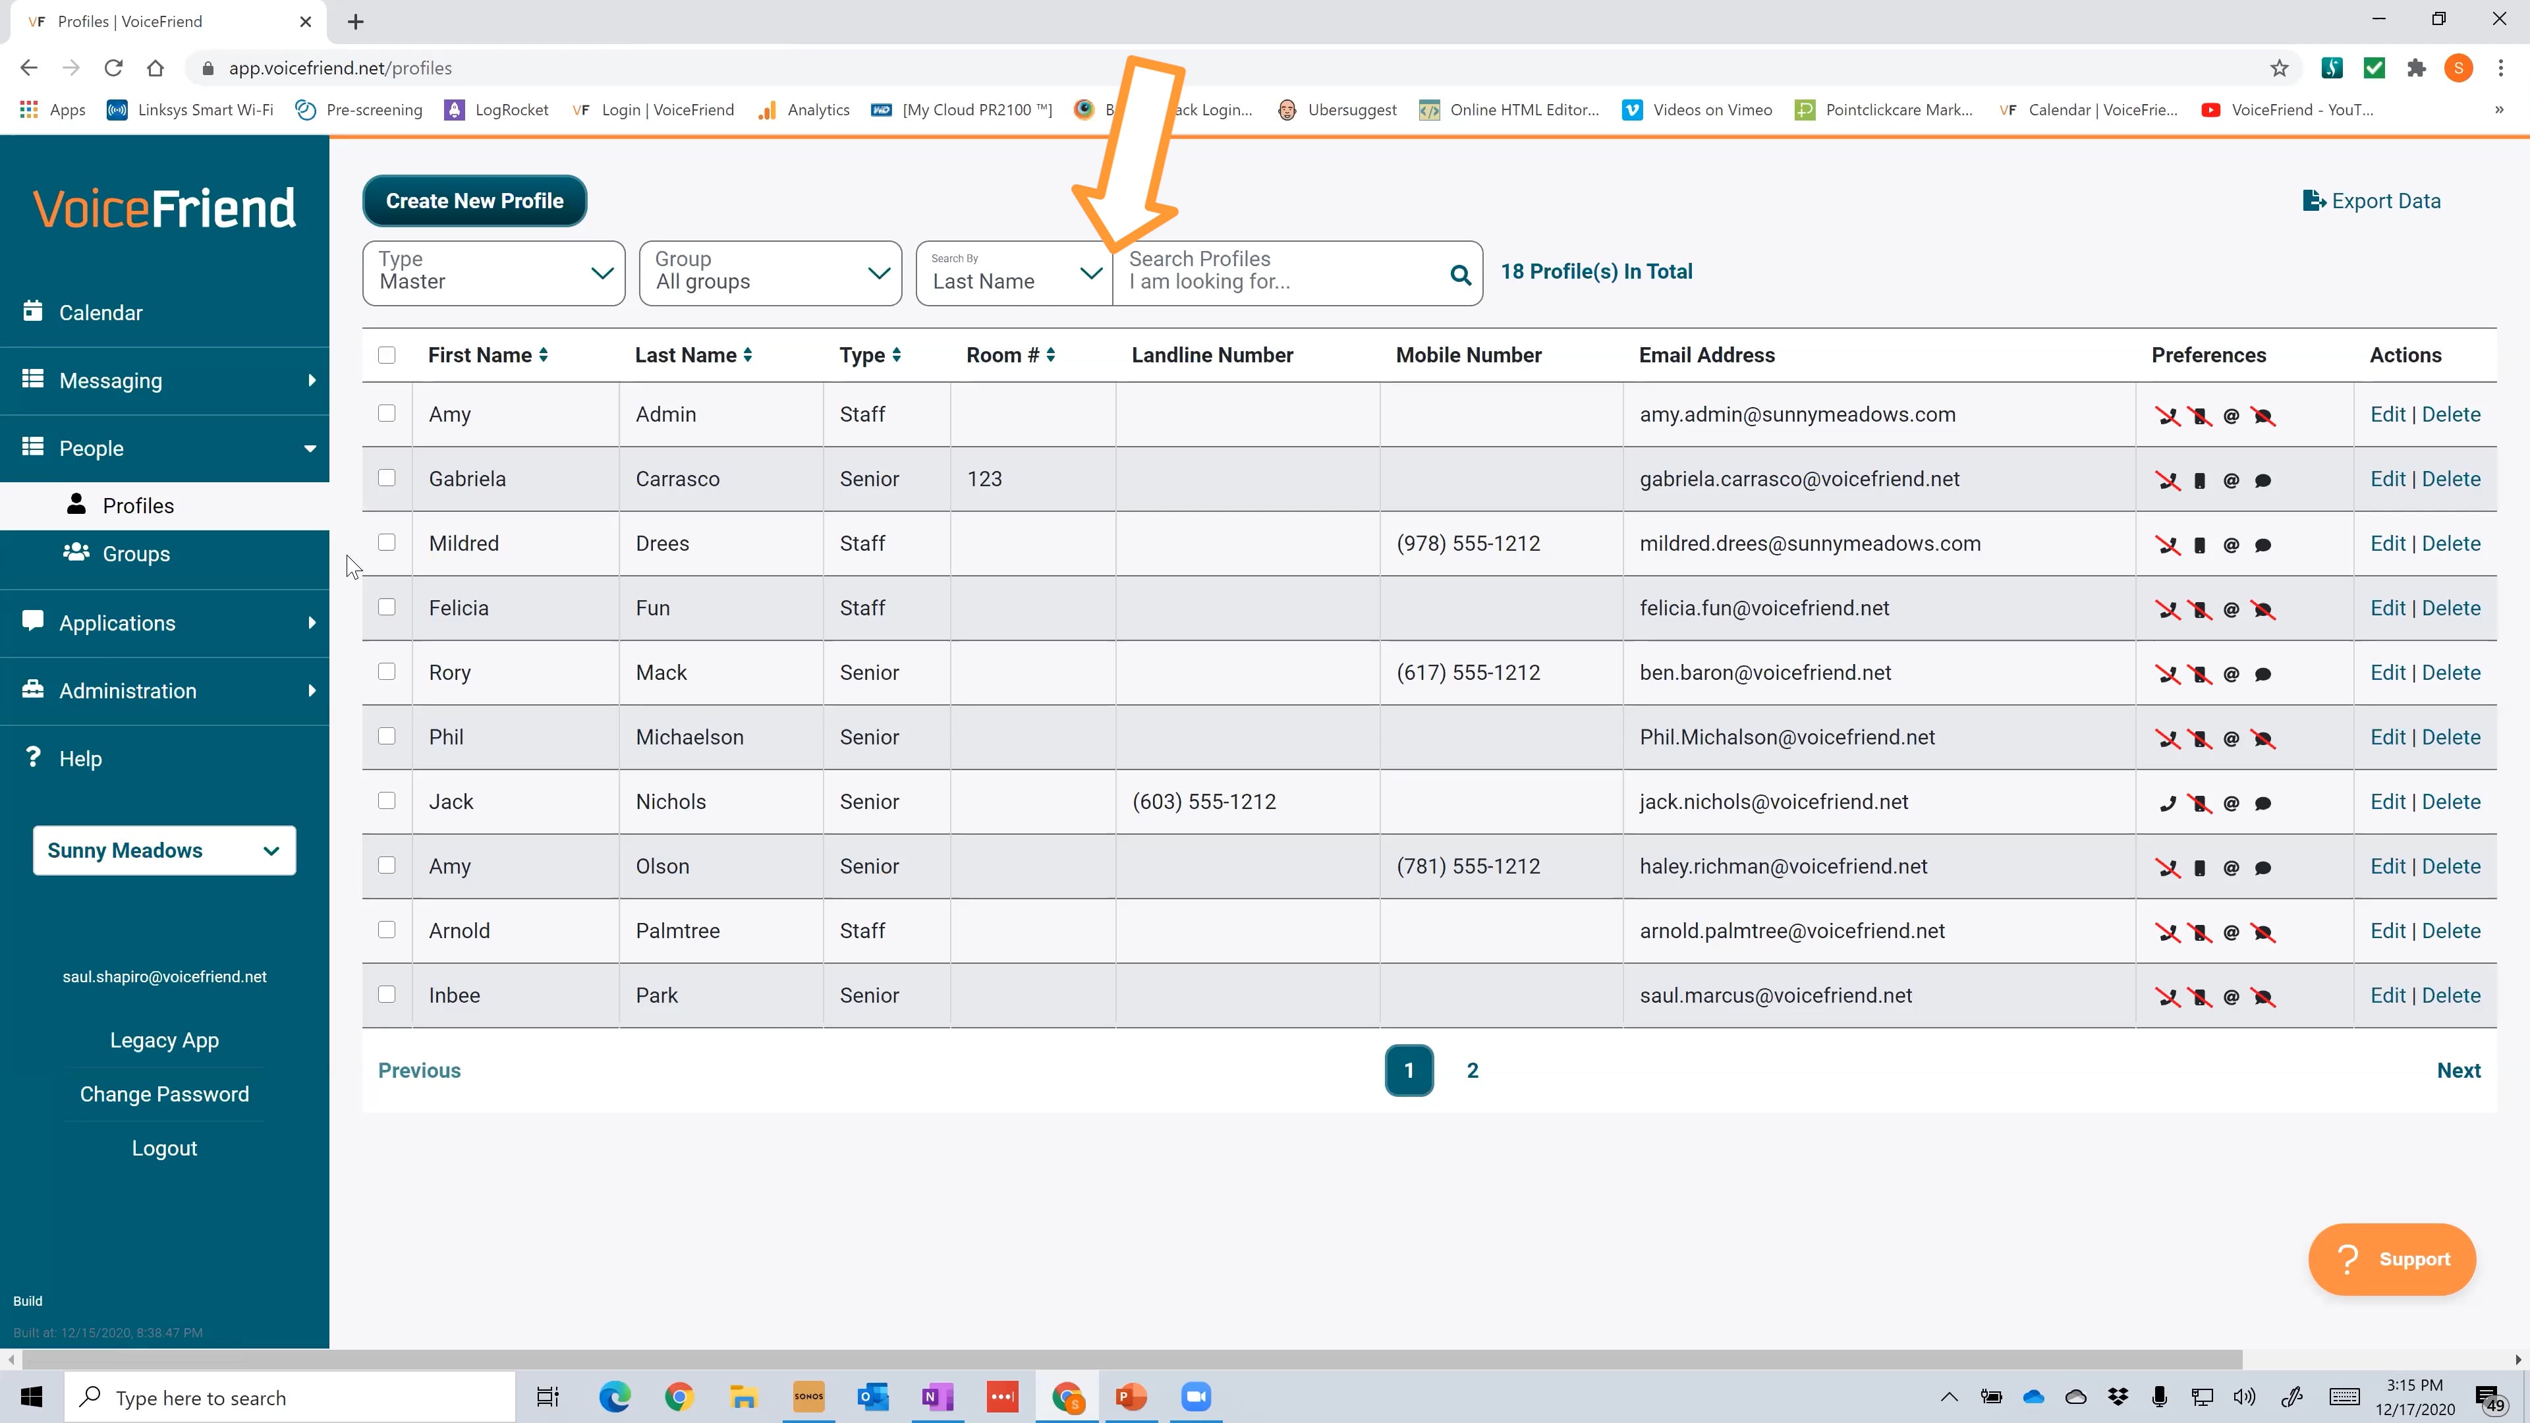Image resolution: width=2530 pixels, height=1423 pixels.
Task: Open the Sunny Meadows community selector
Action: [164, 851]
